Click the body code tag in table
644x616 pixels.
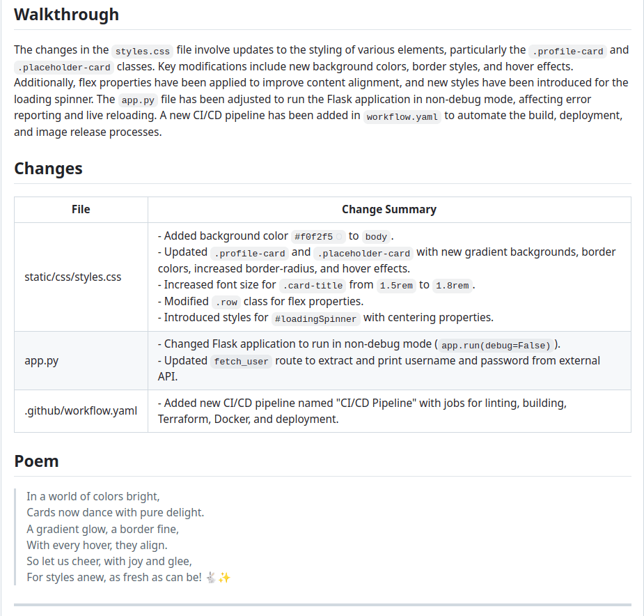tap(376, 236)
